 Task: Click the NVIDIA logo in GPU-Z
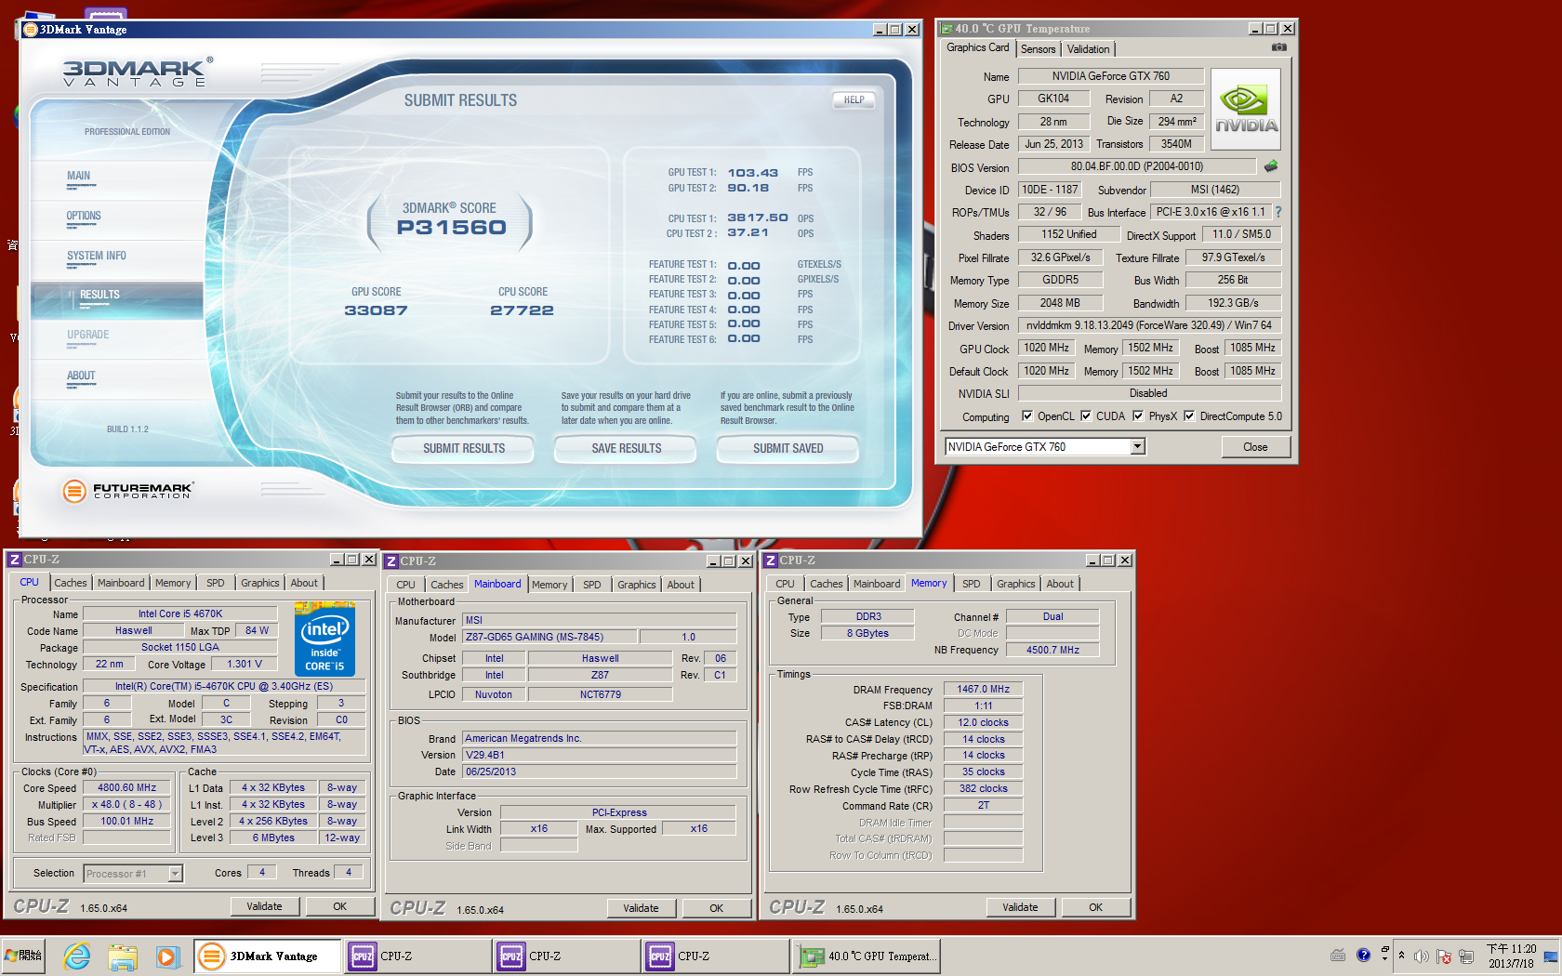pyautogui.click(x=1246, y=110)
